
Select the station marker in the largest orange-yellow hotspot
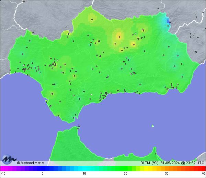(x=119, y=37)
